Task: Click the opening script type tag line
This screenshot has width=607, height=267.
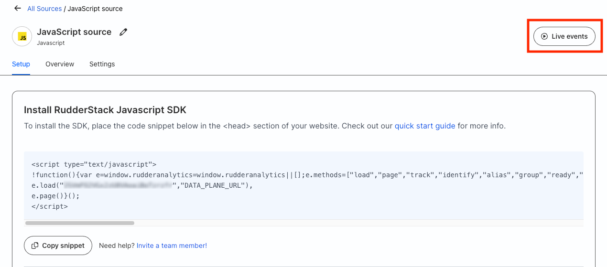Action: pos(94,164)
